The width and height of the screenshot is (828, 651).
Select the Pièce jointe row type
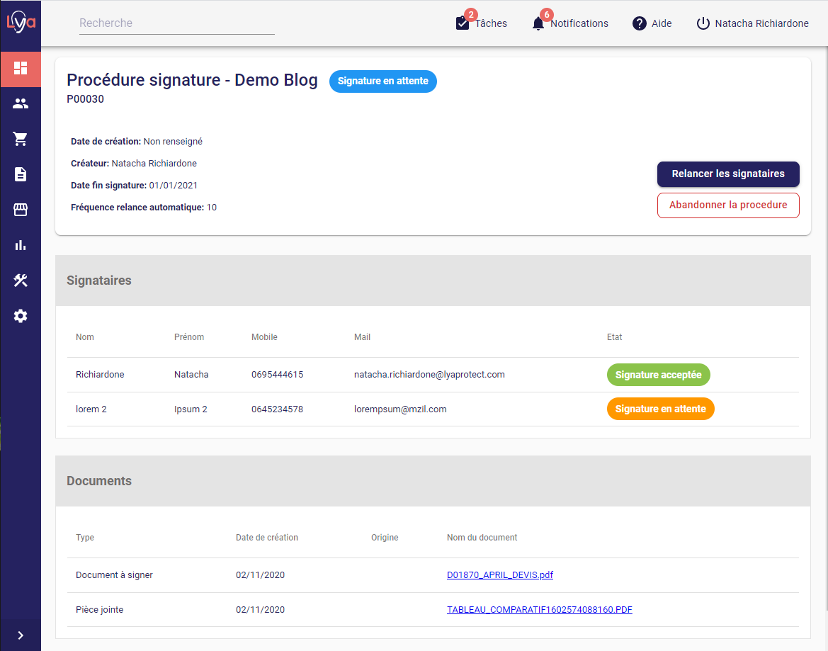(99, 610)
